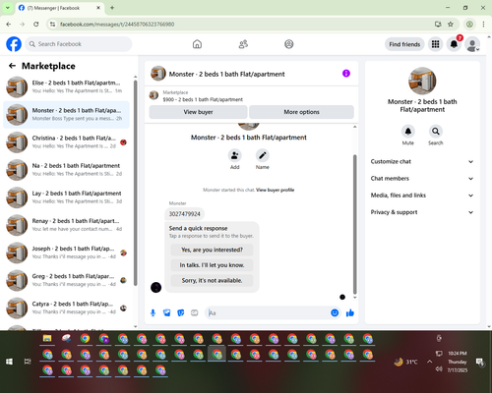Go to Home feed icon
The image size is (492, 393).
(x=197, y=44)
